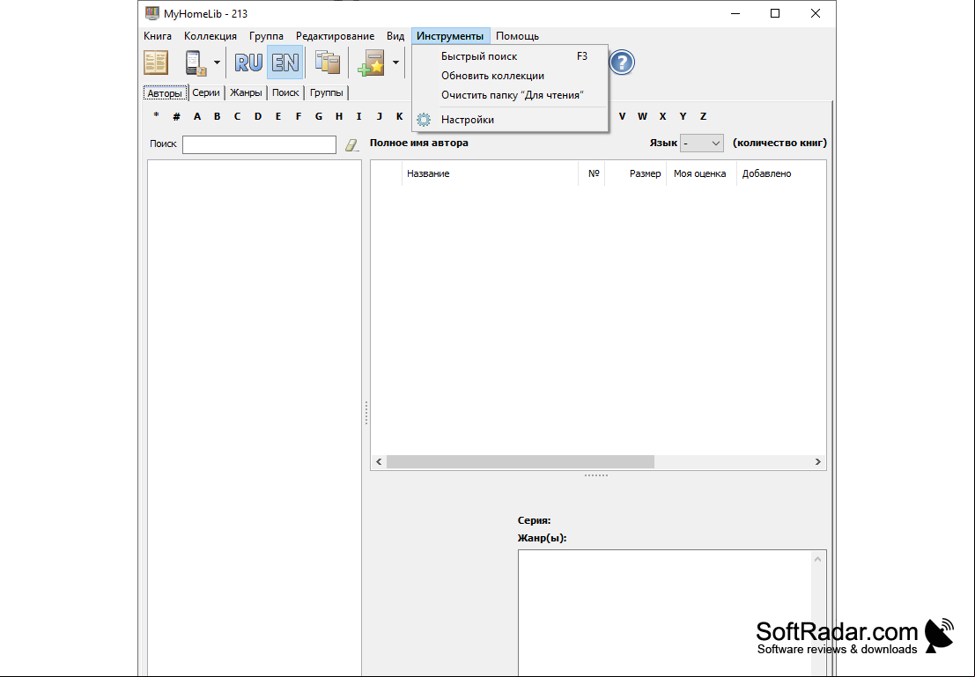The height and width of the screenshot is (677, 975).
Task: Click the asterisk all-authors filter
Action: [156, 115]
